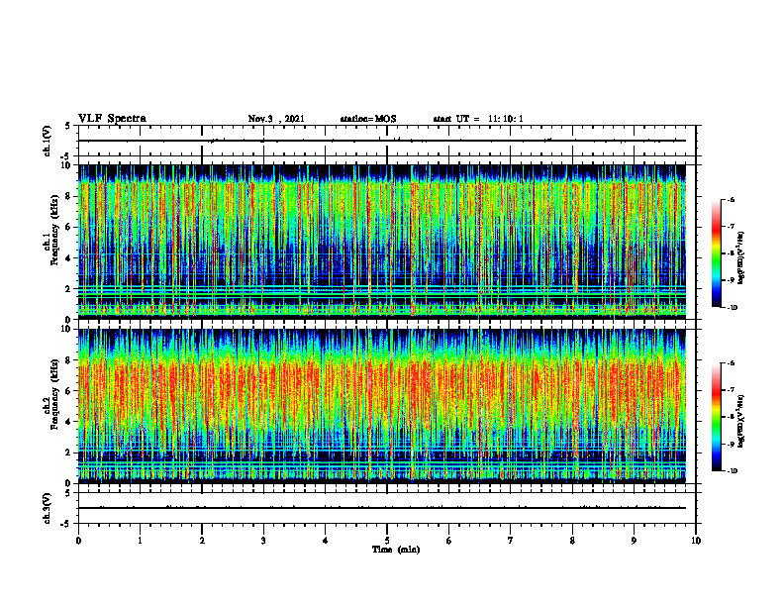Click the "station=MOS" label
784x606 pixels.
click(x=368, y=119)
